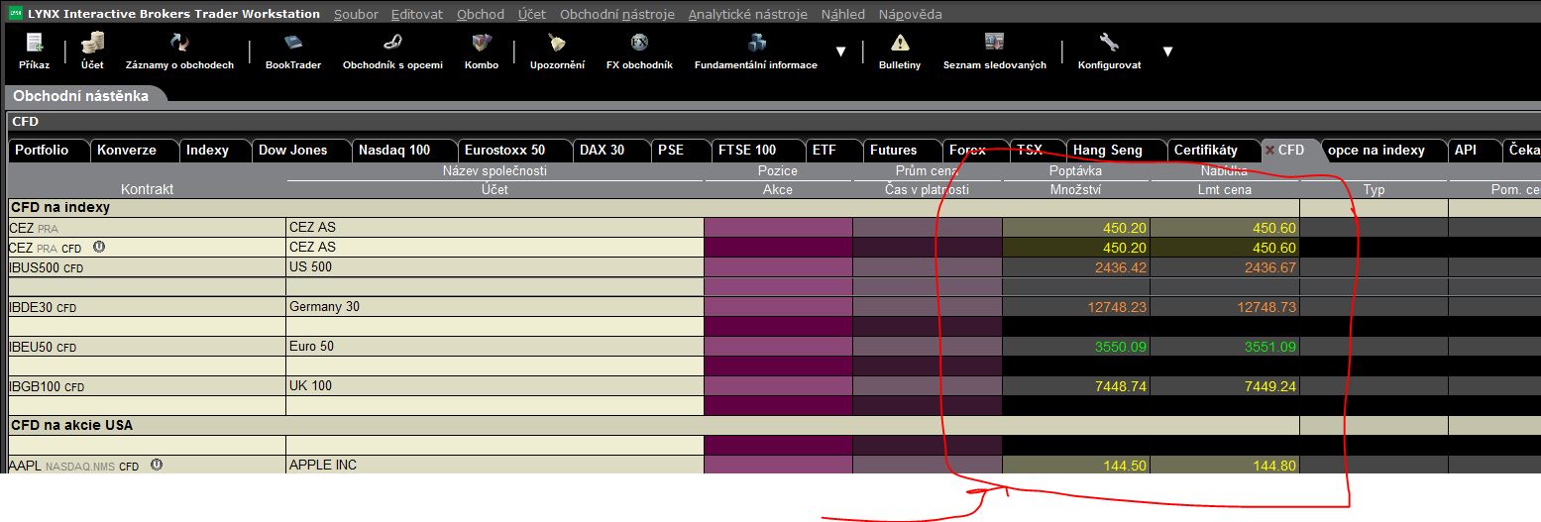Select the IBEU50 CFD contract row
Screen dimensions: 1541x522
point(147,347)
